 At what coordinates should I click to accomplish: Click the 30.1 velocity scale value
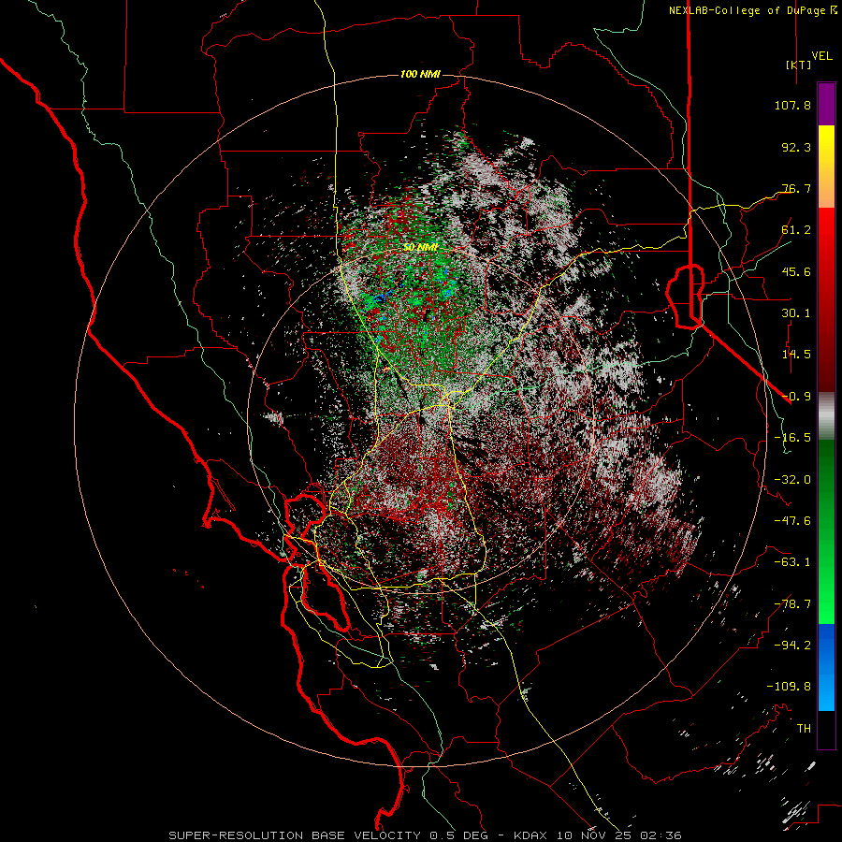tap(796, 313)
